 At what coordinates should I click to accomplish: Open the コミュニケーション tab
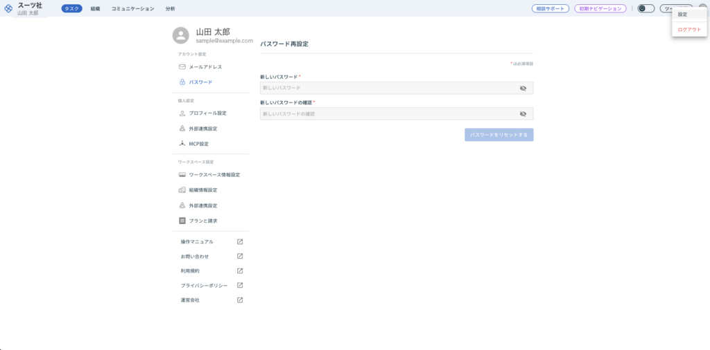[x=132, y=8]
